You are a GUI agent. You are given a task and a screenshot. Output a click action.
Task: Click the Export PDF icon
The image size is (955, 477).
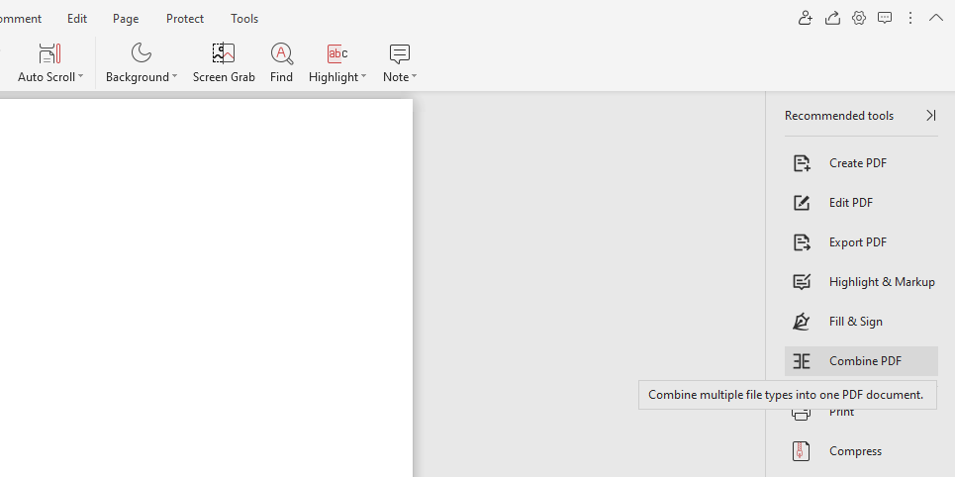pos(802,242)
